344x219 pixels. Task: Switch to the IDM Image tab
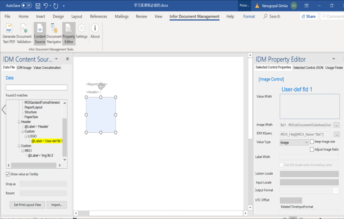pos(24,68)
